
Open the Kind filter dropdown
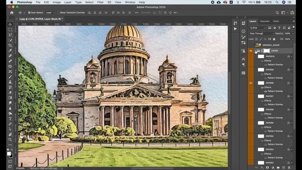coord(258,28)
